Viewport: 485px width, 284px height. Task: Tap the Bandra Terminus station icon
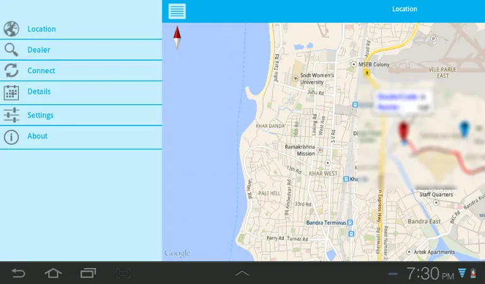click(x=350, y=223)
